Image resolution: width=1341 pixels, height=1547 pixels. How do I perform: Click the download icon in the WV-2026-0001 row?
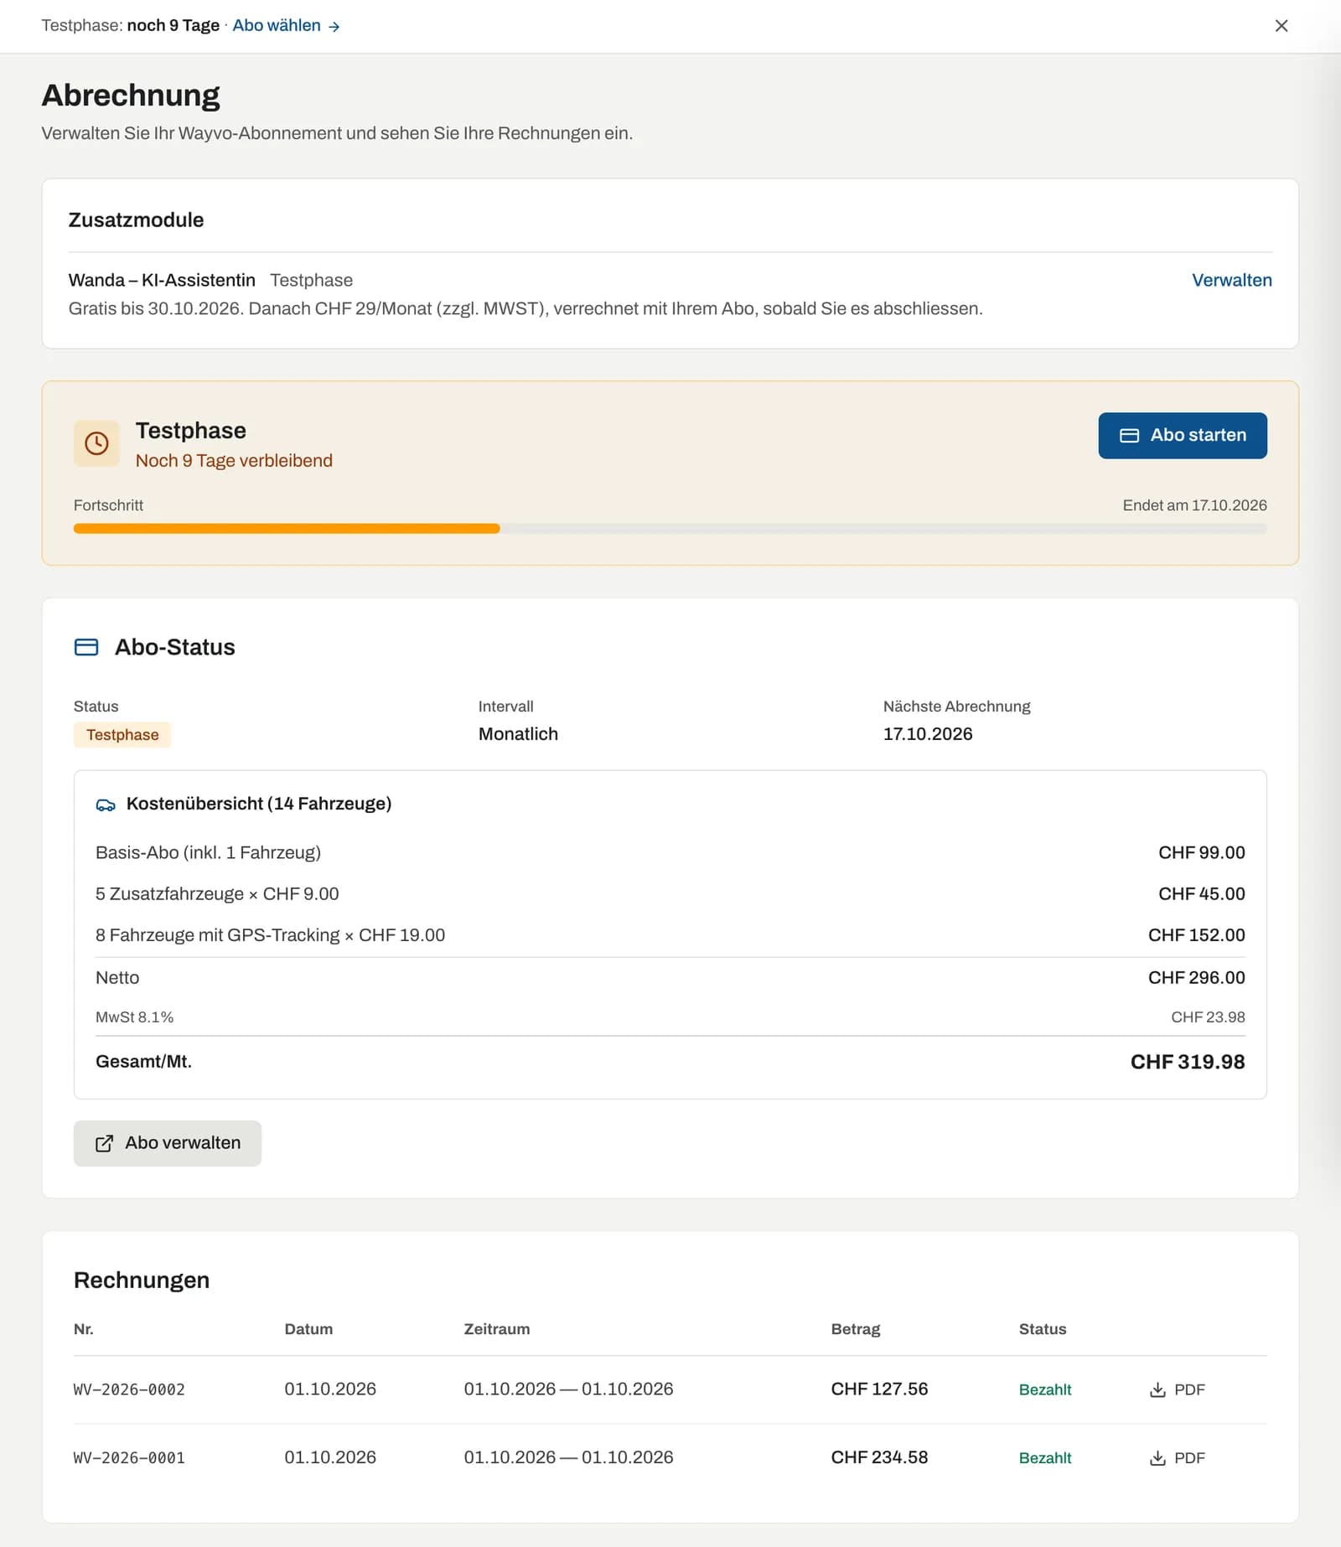1157,1458
